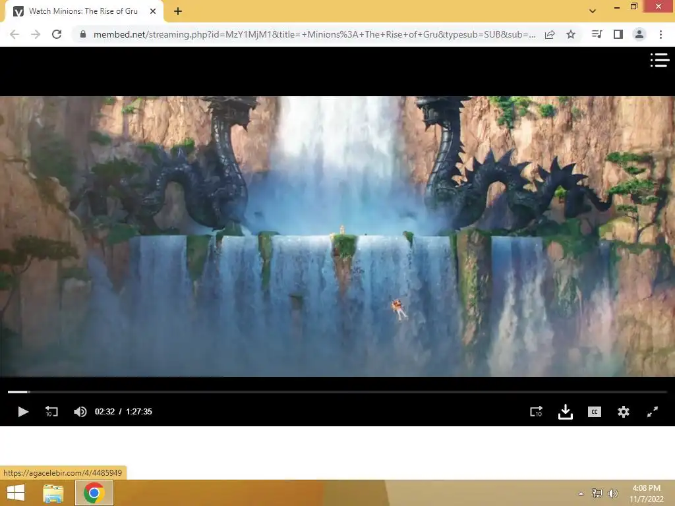
Task: Open File Explorer from taskbar
Action: pos(53,493)
